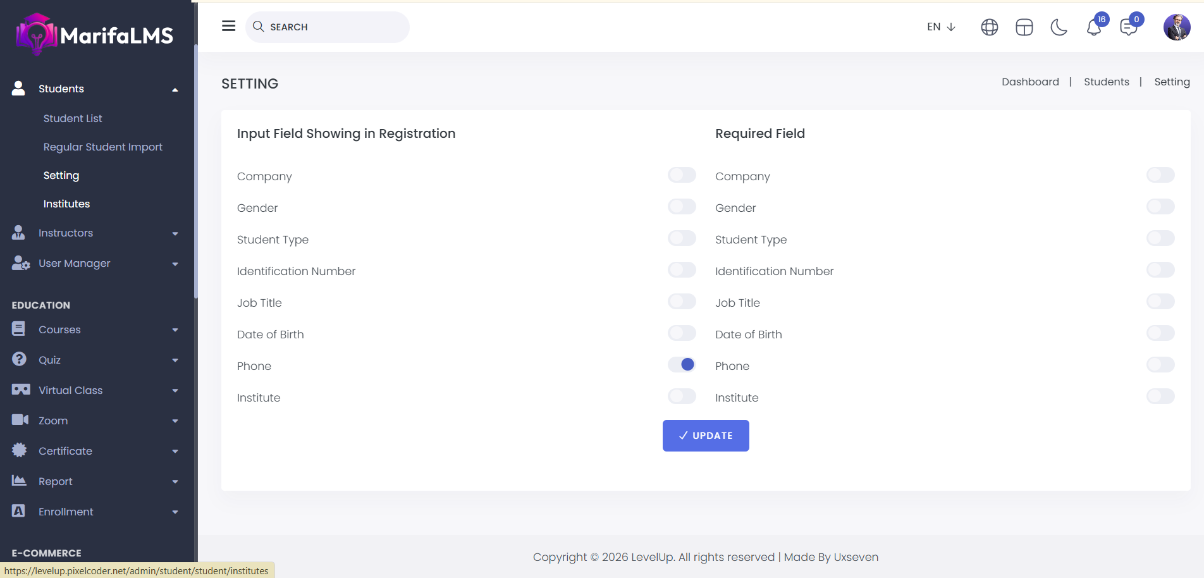The width and height of the screenshot is (1204, 578).
Task: Open Dashboard breadcrumb link
Action: coord(1029,82)
